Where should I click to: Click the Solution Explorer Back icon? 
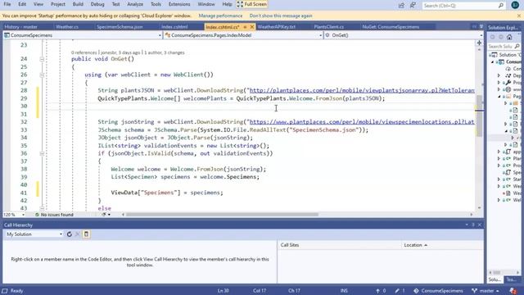point(492,37)
